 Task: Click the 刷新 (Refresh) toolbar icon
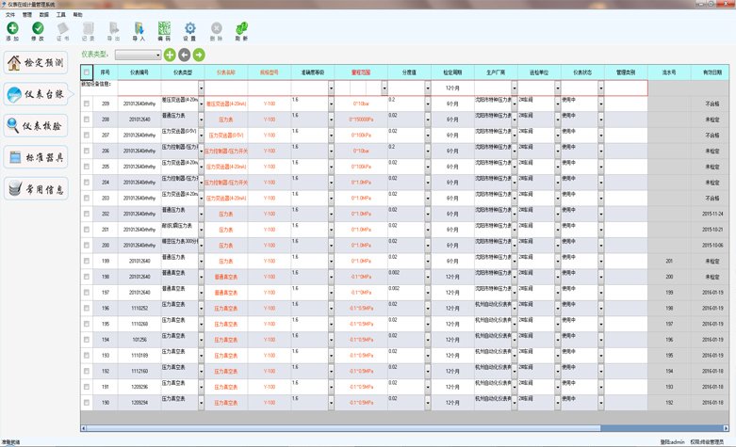[241, 32]
